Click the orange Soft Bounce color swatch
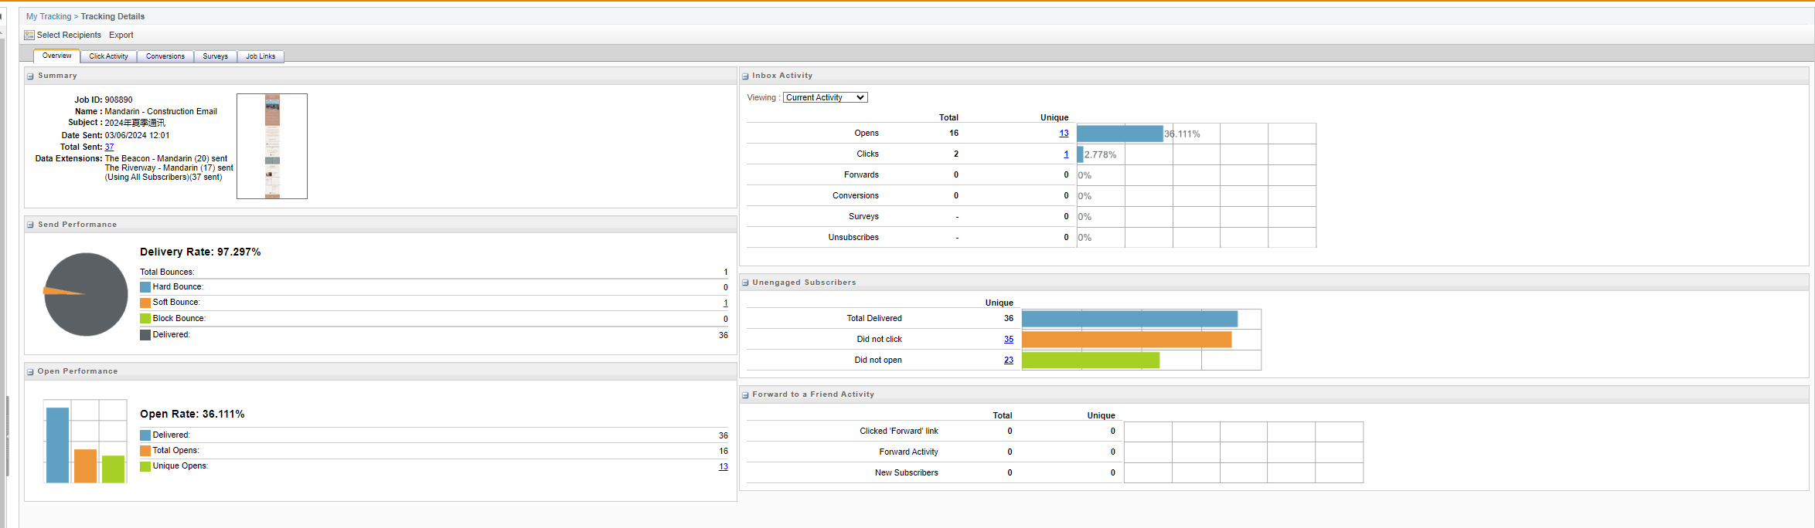Image resolution: width=1815 pixels, height=528 pixels. (145, 303)
